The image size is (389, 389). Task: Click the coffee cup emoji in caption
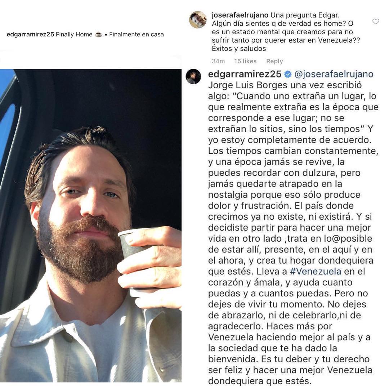tap(98, 34)
